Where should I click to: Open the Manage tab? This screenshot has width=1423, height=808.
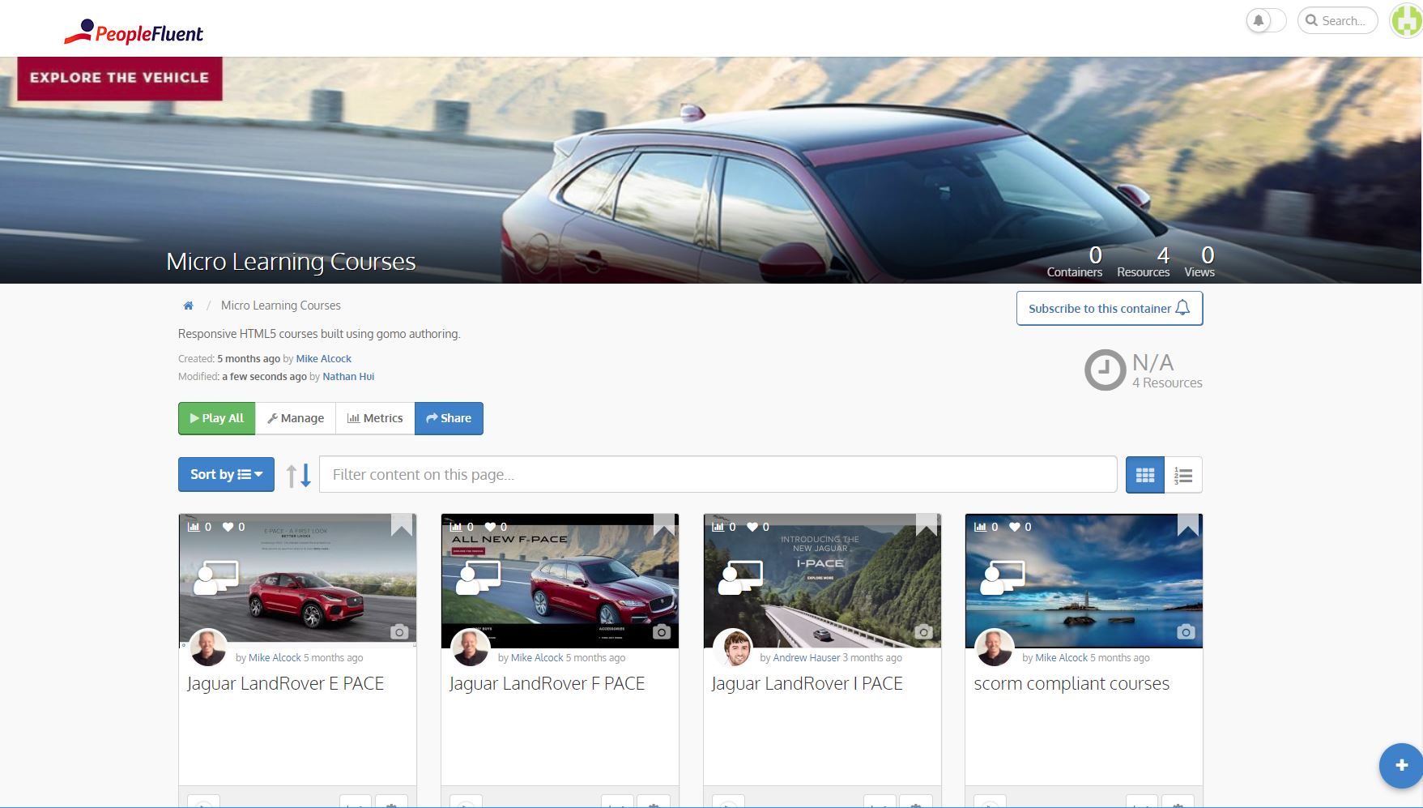tap(296, 418)
